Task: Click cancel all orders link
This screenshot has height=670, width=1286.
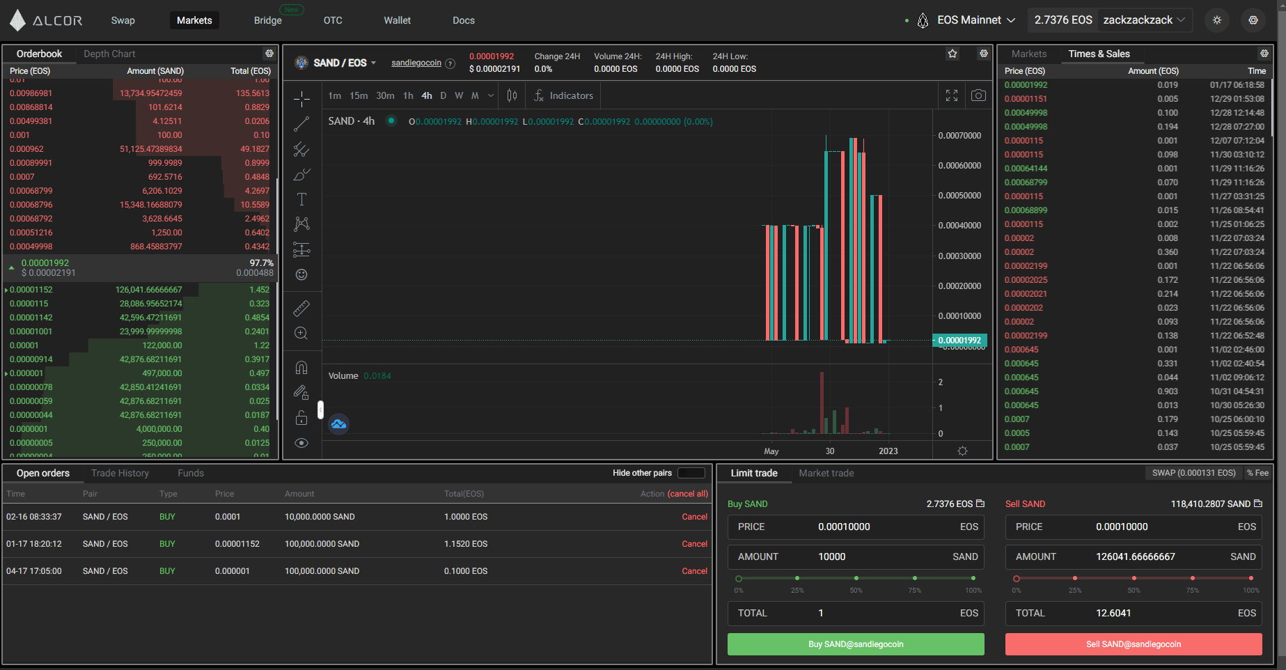Action: pos(688,494)
